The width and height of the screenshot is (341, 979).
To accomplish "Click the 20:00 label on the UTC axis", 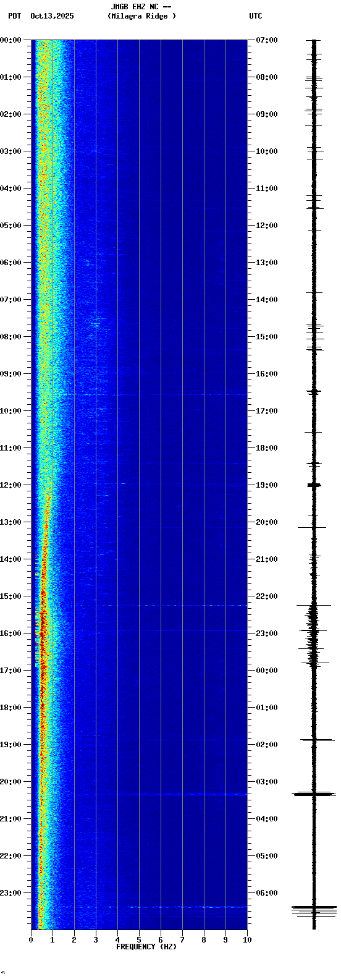I will 267,522.
